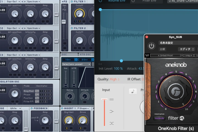Click the OneKnob filter logo icon

tap(182, 118)
